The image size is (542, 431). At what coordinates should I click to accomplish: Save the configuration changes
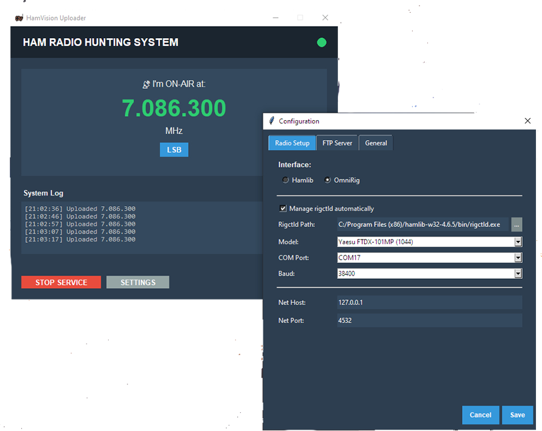[517, 415]
